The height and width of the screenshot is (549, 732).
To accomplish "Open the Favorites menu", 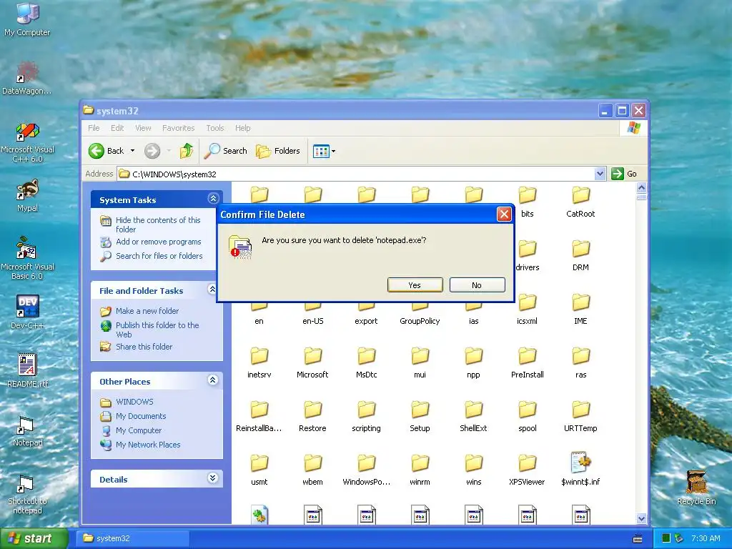I will click(x=178, y=128).
